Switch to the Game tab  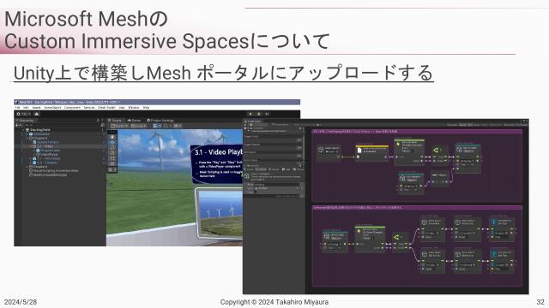point(134,120)
